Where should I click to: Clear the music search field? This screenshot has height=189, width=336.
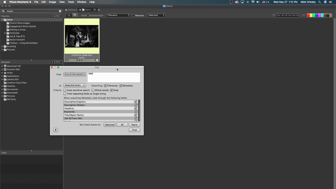(x=60, y=11)
